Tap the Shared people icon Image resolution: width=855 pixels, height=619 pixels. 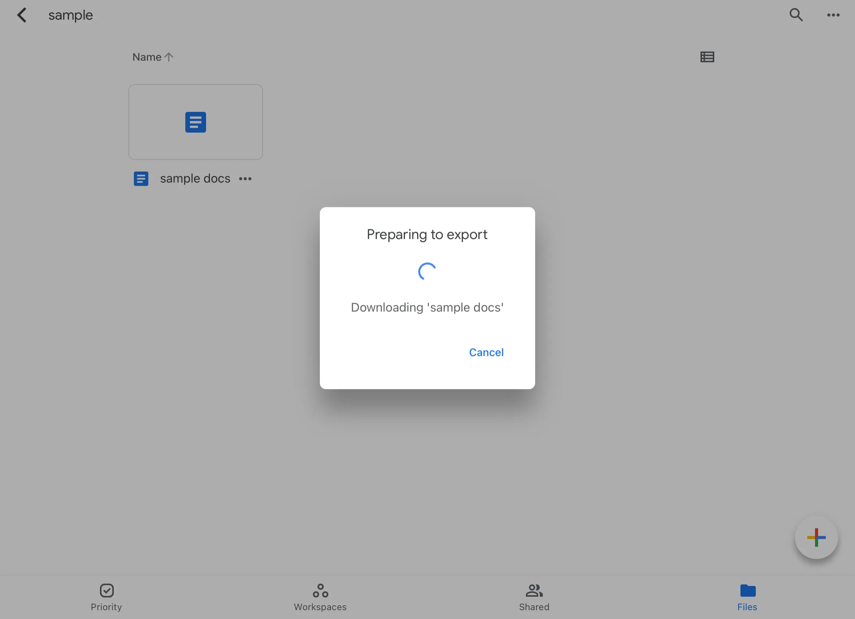(534, 591)
